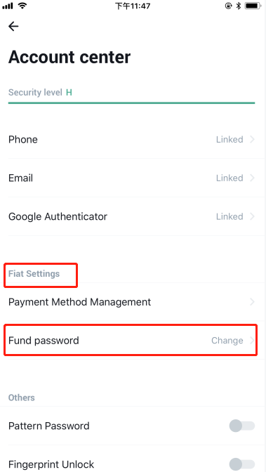The image size is (266, 472).
Task: Expand Google Authenticator chevron arrow
Action: pyautogui.click(x=252, y=216)
